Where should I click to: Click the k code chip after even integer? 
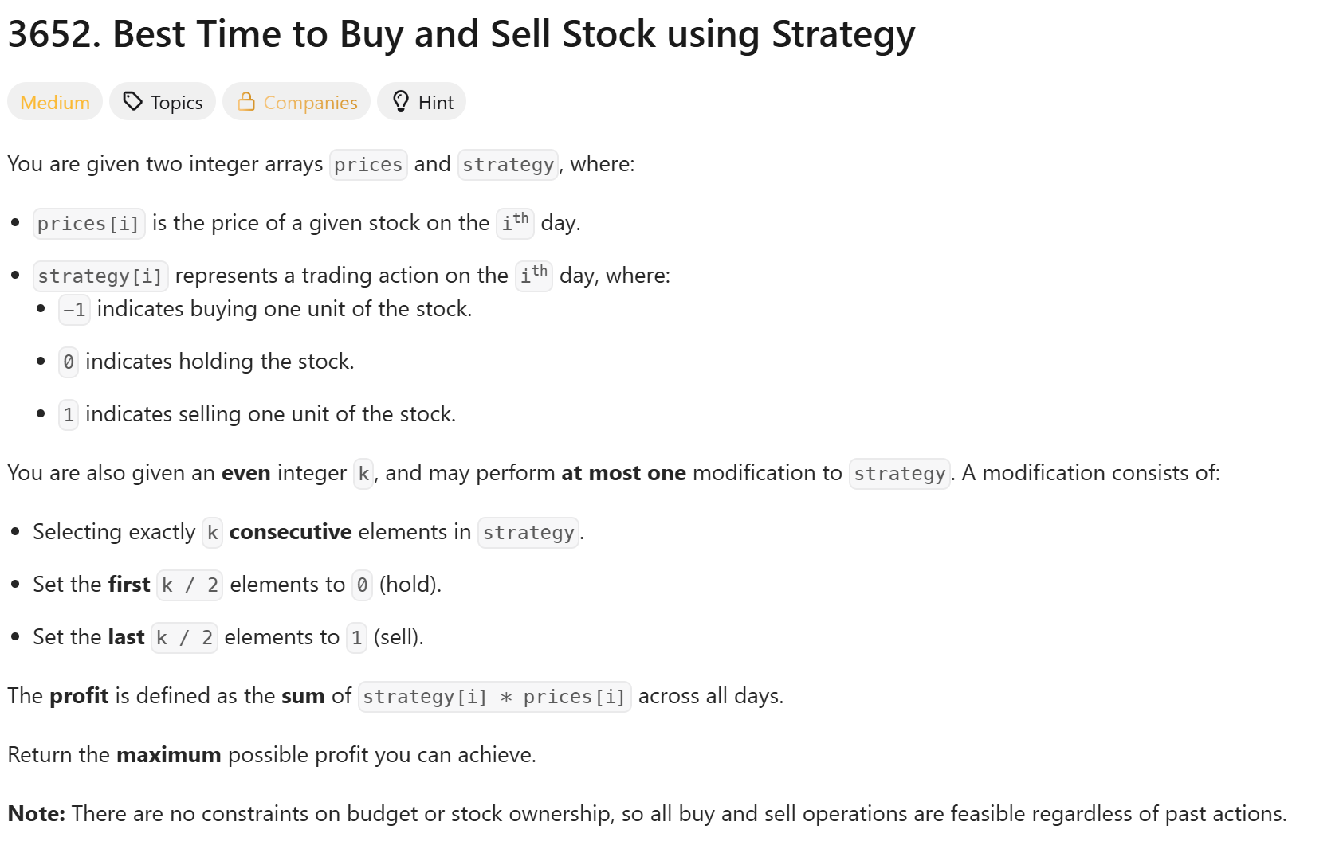[363, 474]
